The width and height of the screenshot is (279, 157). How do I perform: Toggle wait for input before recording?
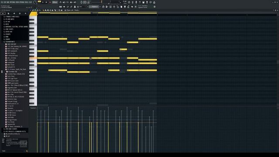click(64, 2)
